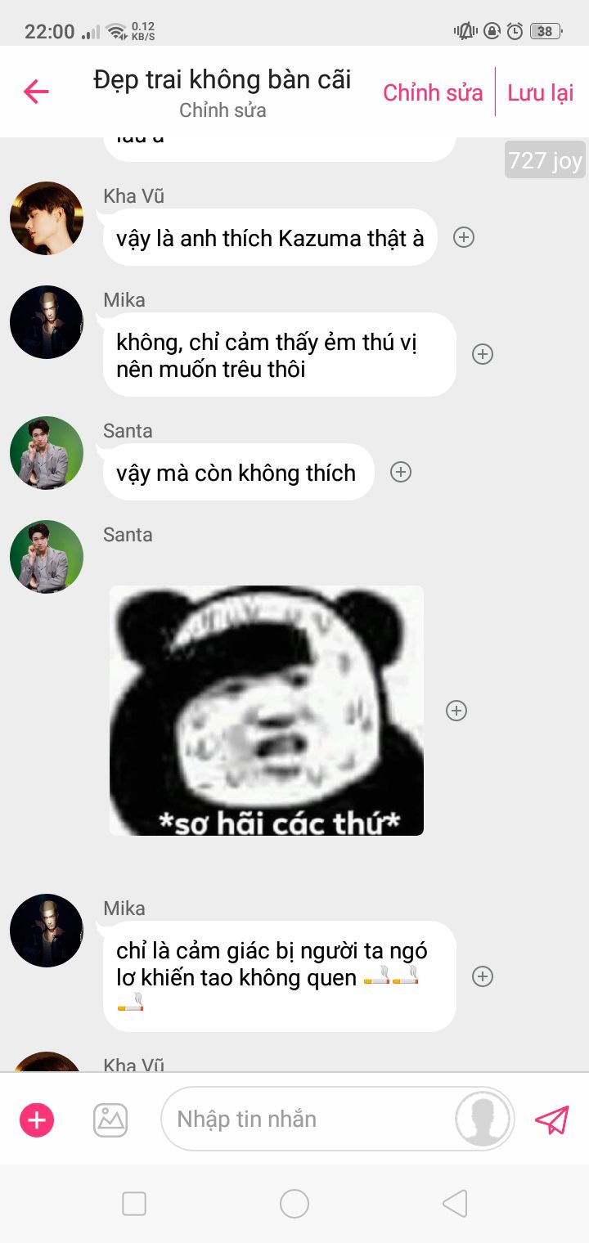Tap Lưu lại to save

point(541,92)
